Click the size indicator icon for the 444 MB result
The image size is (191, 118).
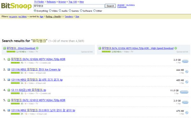click(187, 71)
